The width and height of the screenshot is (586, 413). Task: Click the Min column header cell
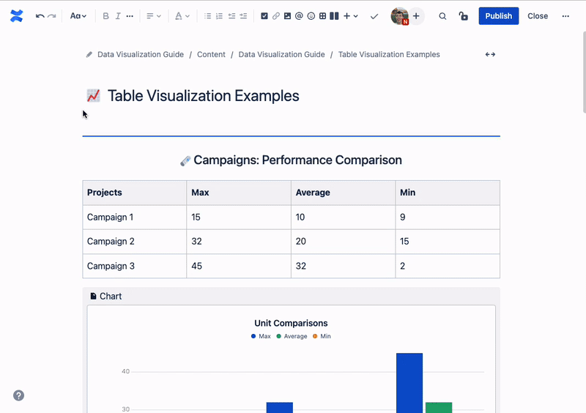pos(448,193)
